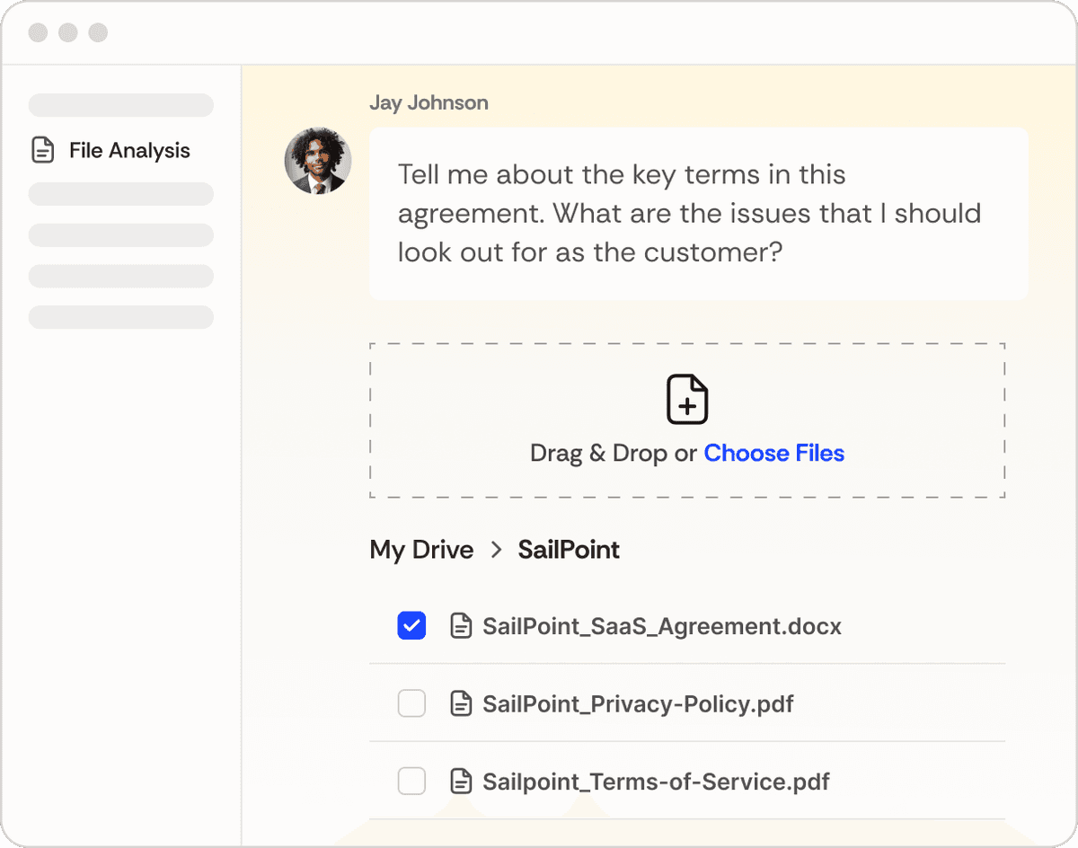Check the Sailpoint_Terms-of-Service.pdf checkbox
Screen dimensions: 1078x848
411,782
